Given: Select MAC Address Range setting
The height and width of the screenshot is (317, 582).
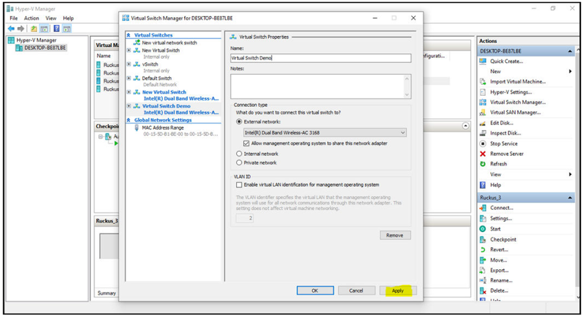Looking at the screenshot, I should [x=162, y=128].
